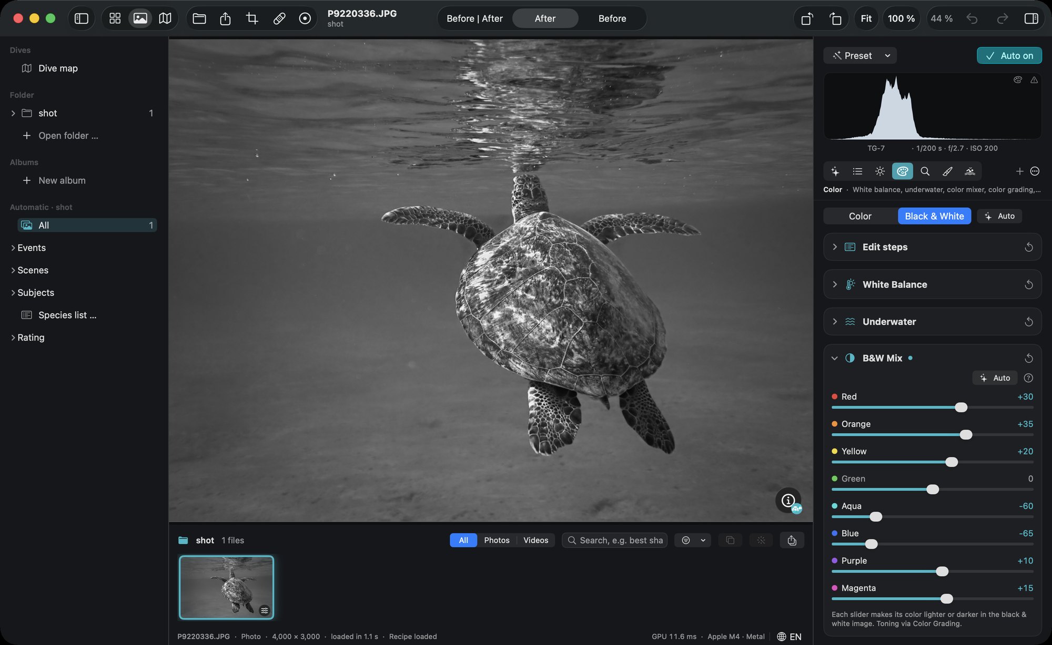The width and height of the screenshot is (1052, 645).
Task: Expand Events in sidebar
Action: click(x=13, y=248)
